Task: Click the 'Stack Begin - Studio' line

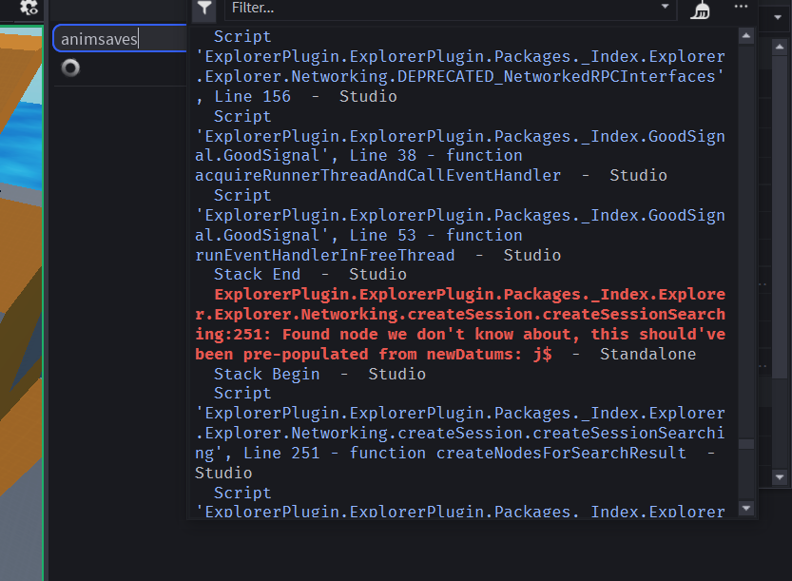Action: (x=319, y=374)
